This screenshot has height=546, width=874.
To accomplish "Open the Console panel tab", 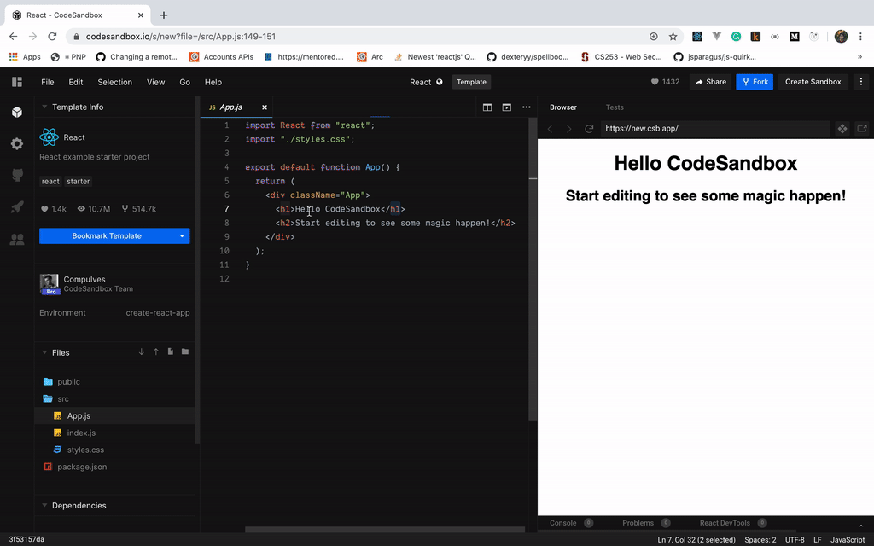I will (571, 523).
